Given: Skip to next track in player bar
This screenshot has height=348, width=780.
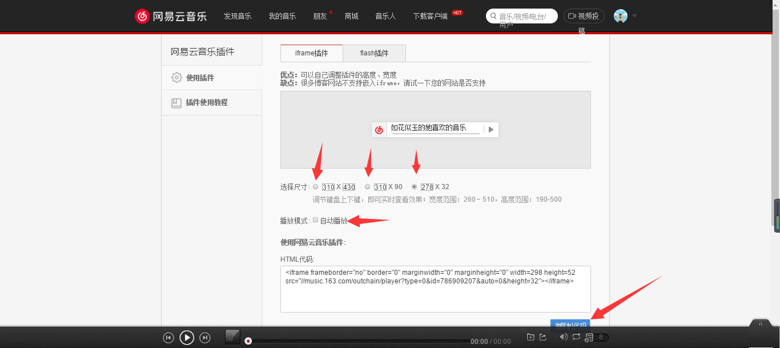Looking at the screenshot, I should [x=205, y=338].
